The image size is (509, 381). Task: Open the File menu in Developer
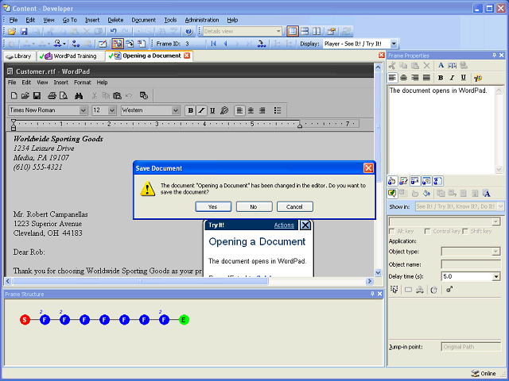[14, 20]
